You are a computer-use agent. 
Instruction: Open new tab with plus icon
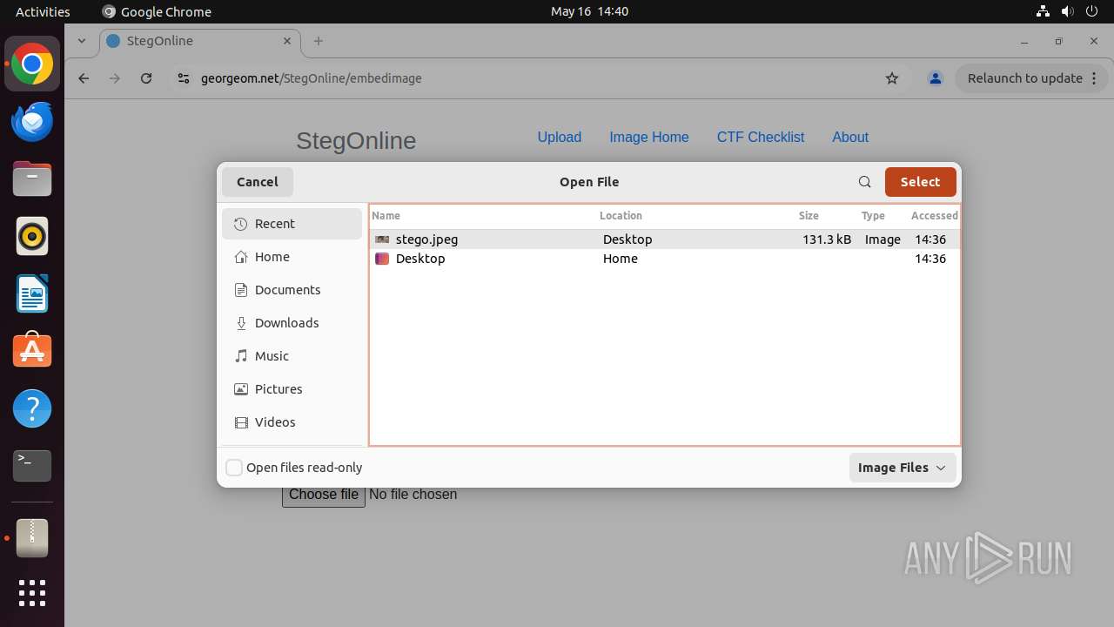coord(319,41)
